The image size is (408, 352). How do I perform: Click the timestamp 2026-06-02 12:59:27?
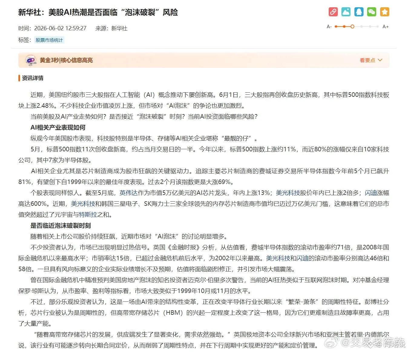(x=60, y=28)
